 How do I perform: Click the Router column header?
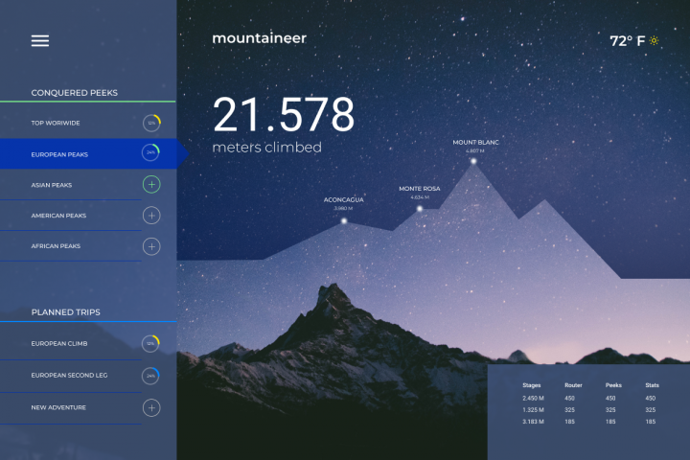(x=573, y=385)
